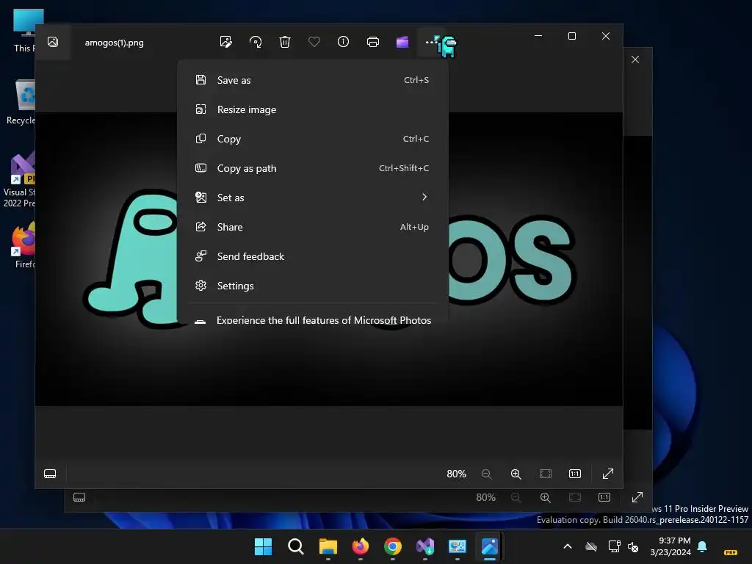Select Share from the menu
Image resolution: width=752 pixels, height=564 pixels.
click(x=312, y=227)
